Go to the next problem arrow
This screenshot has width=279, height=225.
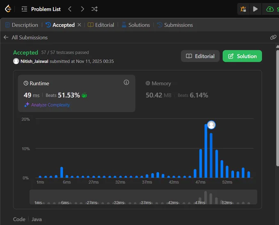(x=82, y=9)
